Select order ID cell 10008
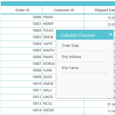 click(x=22, y=71)
